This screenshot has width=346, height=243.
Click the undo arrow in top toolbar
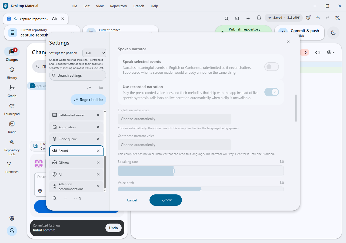[x=318, y=18]
